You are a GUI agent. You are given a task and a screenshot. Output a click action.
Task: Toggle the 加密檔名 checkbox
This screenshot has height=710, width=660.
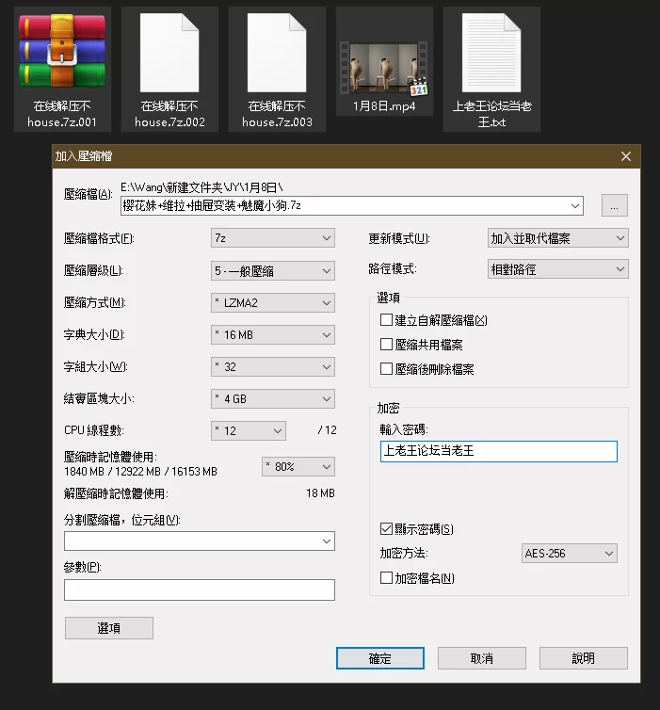click(x=387, y=578)
